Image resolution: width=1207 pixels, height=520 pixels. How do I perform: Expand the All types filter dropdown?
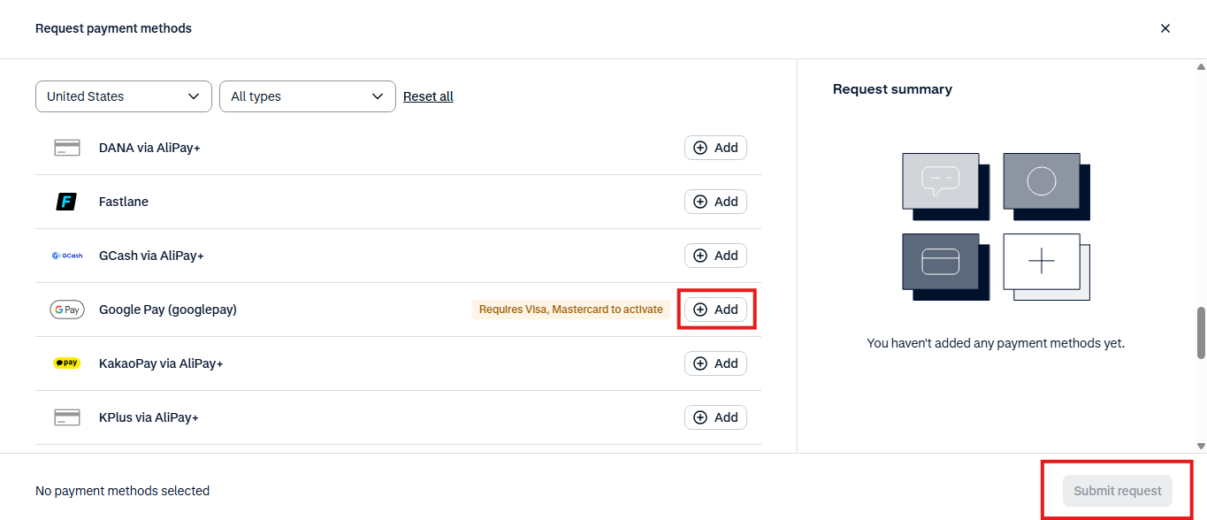(308, 96)
